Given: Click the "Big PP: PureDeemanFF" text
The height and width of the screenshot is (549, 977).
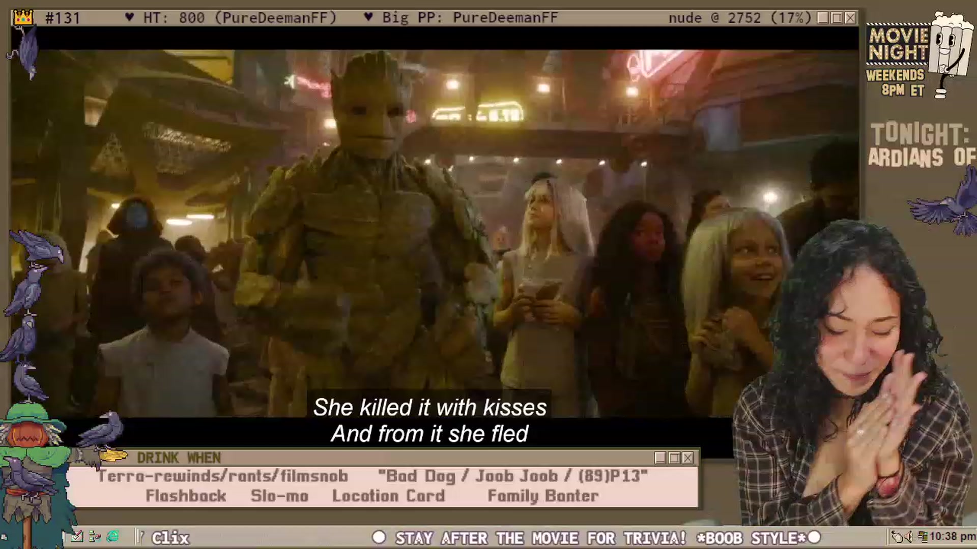Looking at the screenshot, I should pyautogui.click(x=470, y=18).
